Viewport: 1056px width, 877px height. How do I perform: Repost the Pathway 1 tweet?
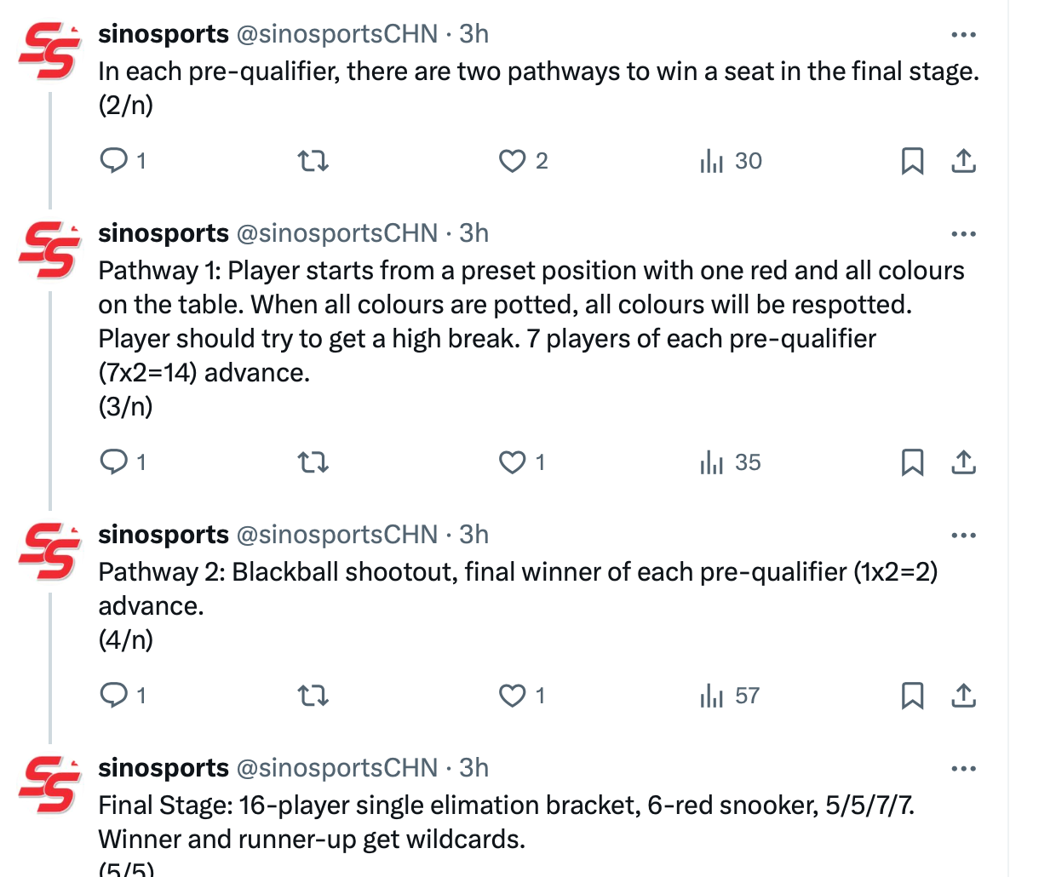(313, 462)
